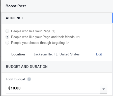
Task: Select 'People who like your Page and their friends'
Action: (x=7, y=37)
